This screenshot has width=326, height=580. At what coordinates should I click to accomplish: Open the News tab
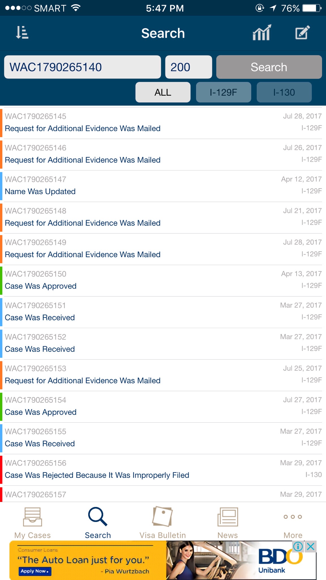click(x=228, y=523)
